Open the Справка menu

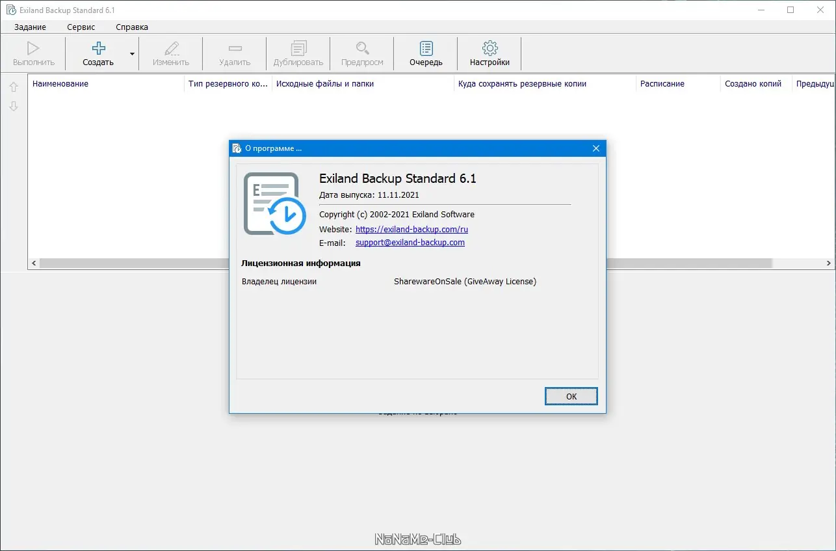(x=132, y=27)
